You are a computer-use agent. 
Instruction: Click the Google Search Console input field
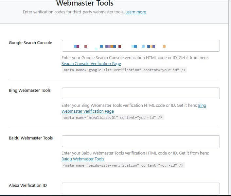coord(141,46)
